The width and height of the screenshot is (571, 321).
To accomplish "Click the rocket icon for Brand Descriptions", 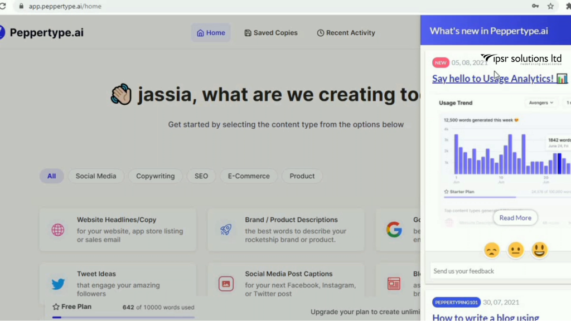I will pos(226,230).
